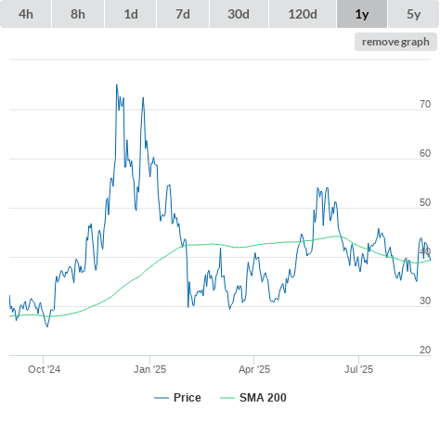Screen dimensions: 440x422
Task: Click the 70 value on the y-axis
Action: tap(425, 104)
